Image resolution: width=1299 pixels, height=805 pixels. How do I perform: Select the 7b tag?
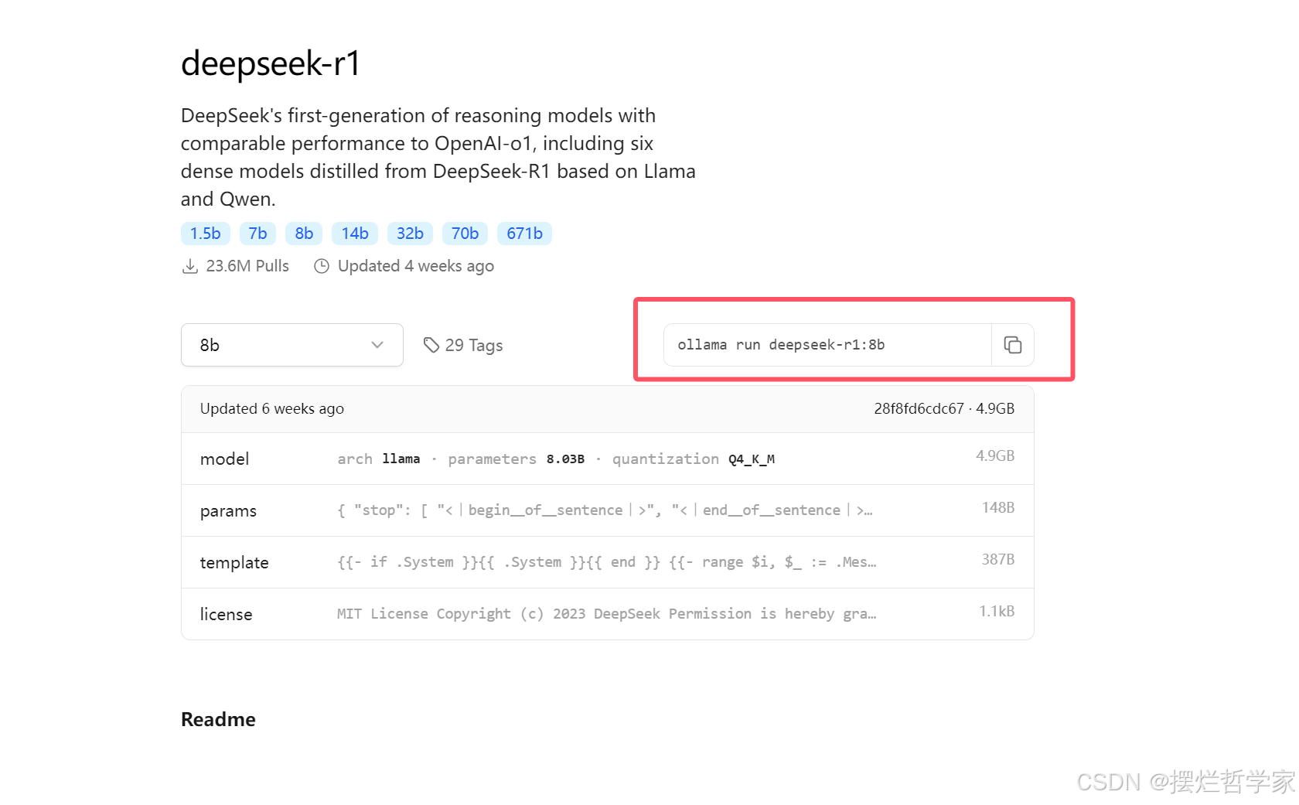pyautogui.click(x=257, y=234)
